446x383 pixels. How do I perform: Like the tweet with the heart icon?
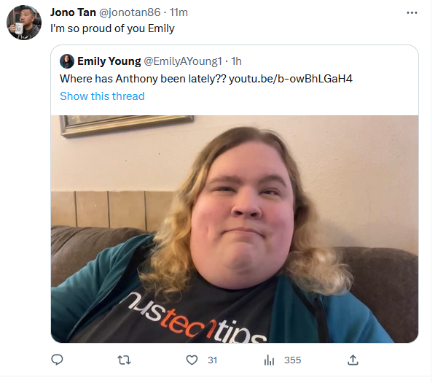pos(192,360)
